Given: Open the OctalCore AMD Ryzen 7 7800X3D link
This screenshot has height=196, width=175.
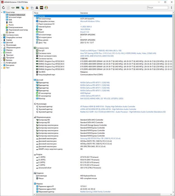Looking at the screenshot, I should (x=101, y=51).
